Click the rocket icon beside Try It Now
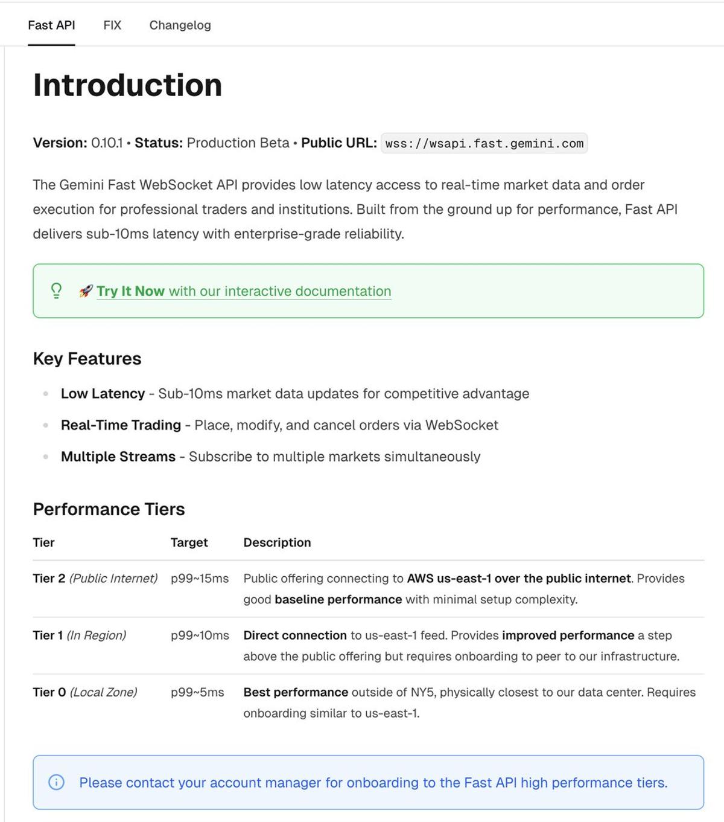724x822 pixels. [x=85, y=291]
